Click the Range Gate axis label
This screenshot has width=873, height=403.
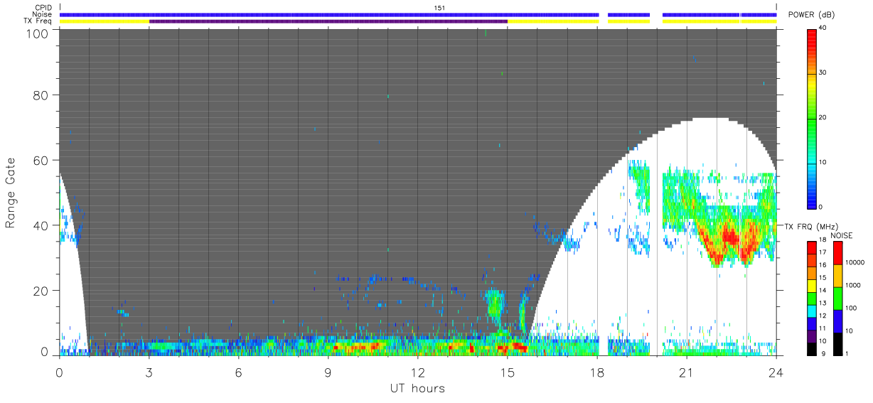pyautogui.click(x=11, y=193)
